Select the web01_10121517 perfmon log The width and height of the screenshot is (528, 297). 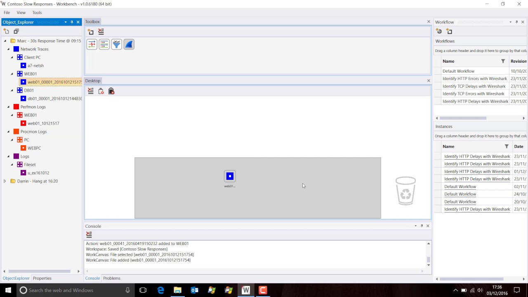(x=43, y=123)
